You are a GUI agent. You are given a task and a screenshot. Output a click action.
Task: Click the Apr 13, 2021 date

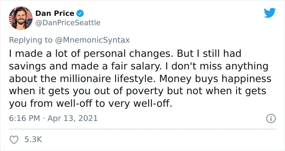73,119
